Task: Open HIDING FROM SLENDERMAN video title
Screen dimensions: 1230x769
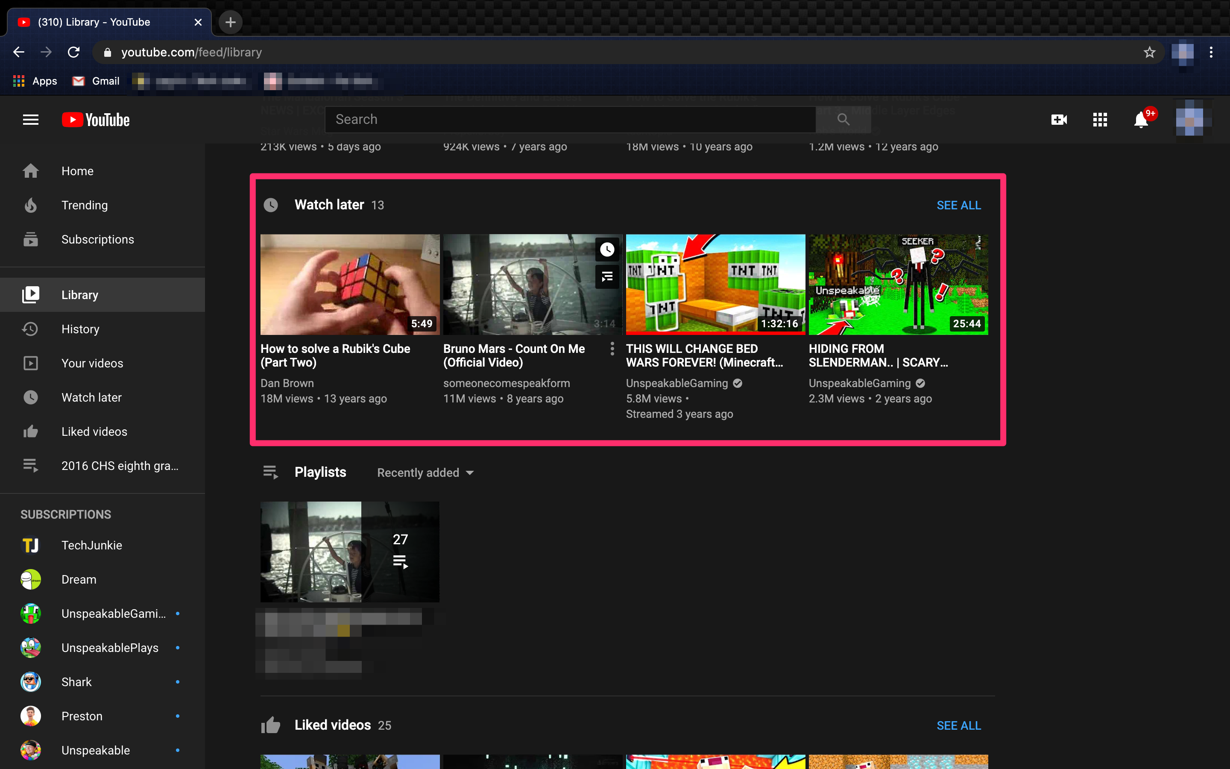Action: click(x=878, y=355)
